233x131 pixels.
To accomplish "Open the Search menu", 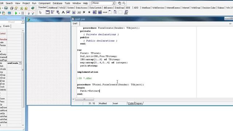I will [9, 3].
